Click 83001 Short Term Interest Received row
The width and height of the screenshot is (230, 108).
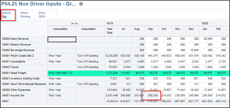(x=24, y=84)
